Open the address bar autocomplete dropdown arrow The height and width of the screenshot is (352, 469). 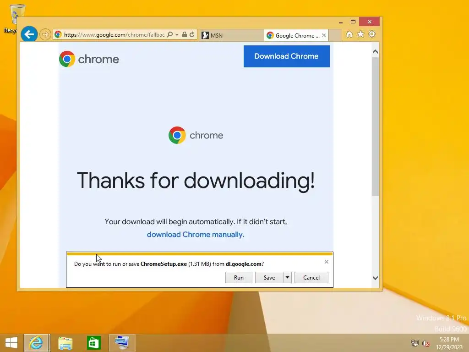(177, 35)
